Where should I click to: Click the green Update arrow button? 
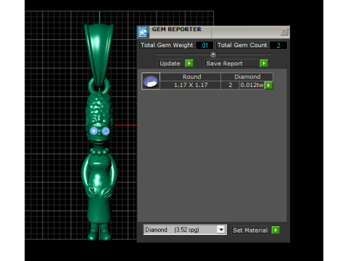pyautogui.click(x=189, y=63)
